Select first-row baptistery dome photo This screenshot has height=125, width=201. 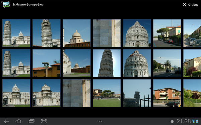pos(137,33)
